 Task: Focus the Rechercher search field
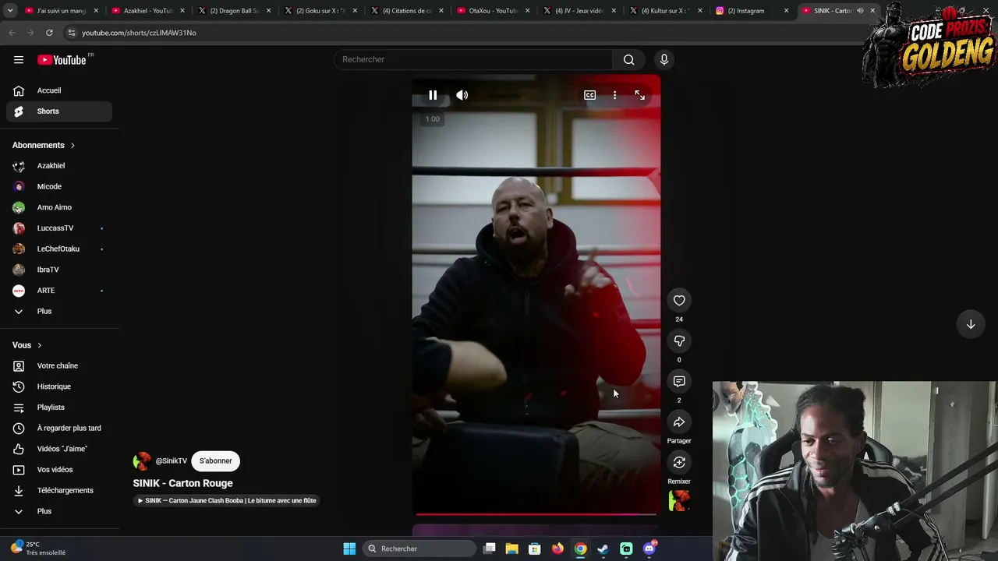point(473,60)
